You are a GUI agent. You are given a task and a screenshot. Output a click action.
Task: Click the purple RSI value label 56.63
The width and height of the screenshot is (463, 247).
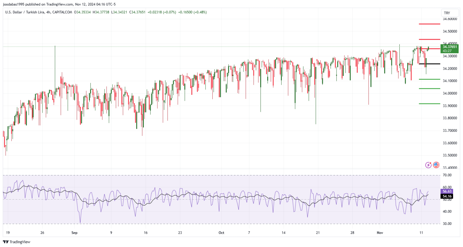point(447,191)
